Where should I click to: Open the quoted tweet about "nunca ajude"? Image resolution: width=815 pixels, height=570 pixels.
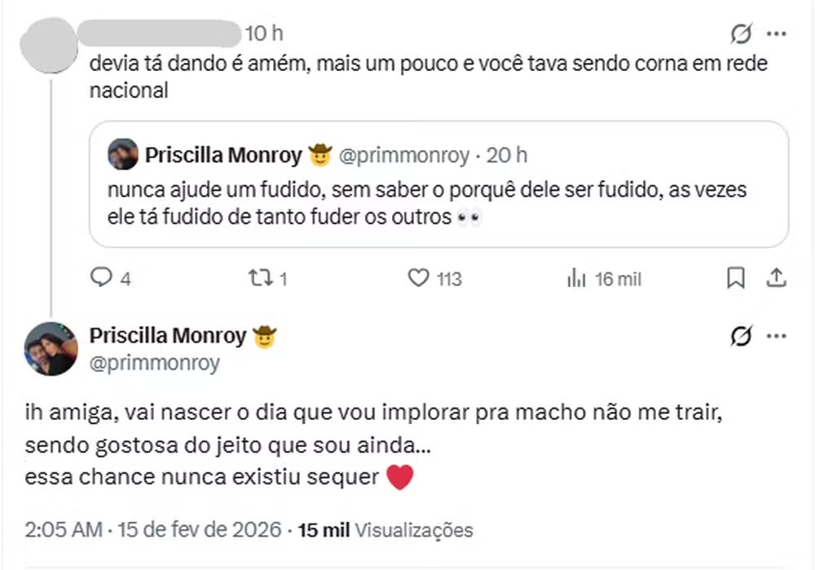(x=438, y=204)
